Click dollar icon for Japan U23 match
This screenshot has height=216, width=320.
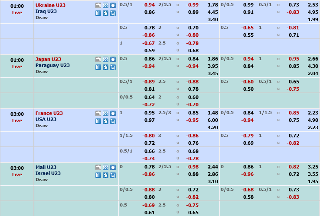[x=105, y=67]
